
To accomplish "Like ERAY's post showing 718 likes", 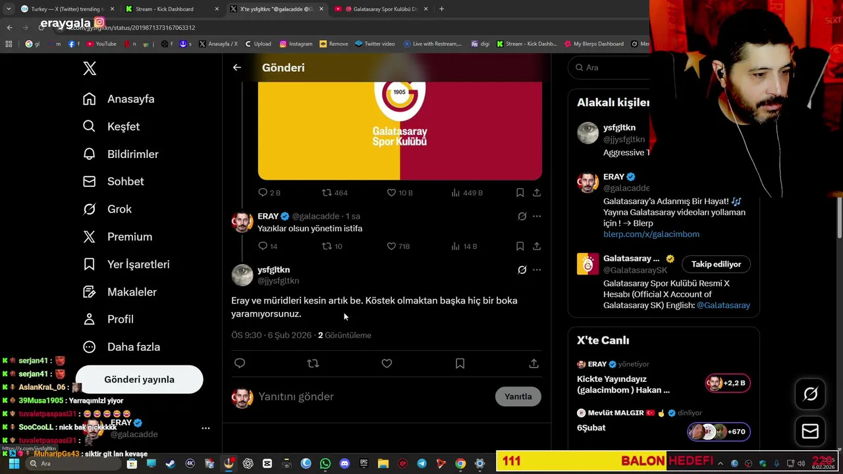I will (398, 246).
